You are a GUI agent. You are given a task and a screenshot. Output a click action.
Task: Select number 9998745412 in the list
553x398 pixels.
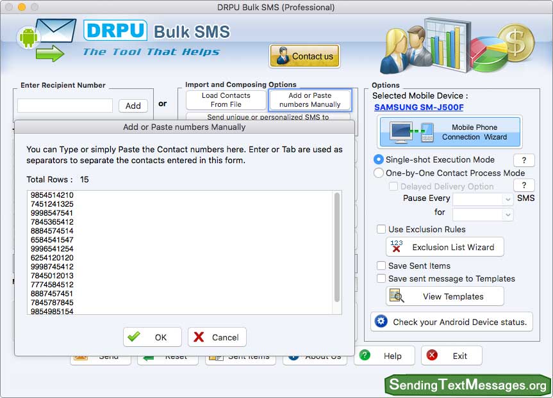click(x=52, y=267)
